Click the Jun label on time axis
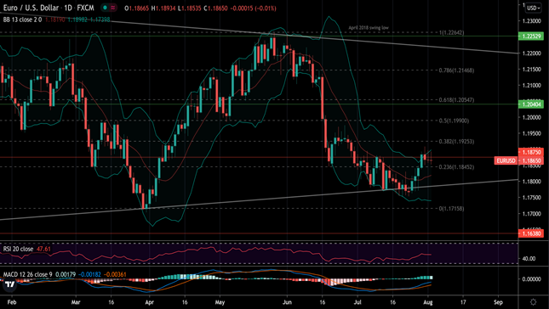The height and width of the screenshot is (309, 549). 287,302
